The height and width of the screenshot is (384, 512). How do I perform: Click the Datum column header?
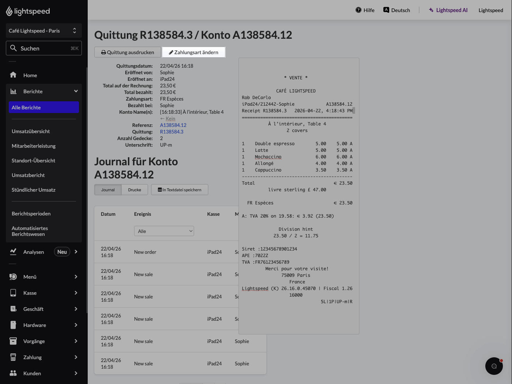point(108,214)
